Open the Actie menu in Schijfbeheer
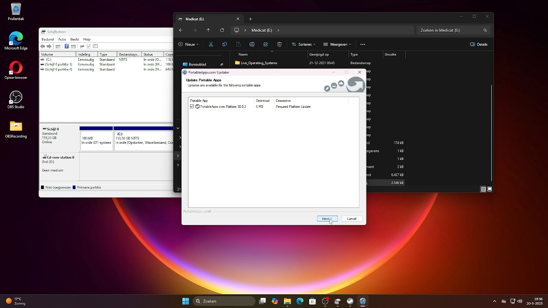Viewport: 548px width, 308px height. [62, 39]
